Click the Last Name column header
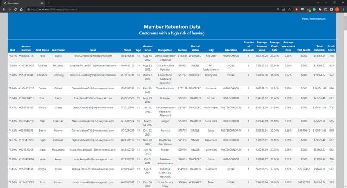347x188 pixels. pyautogui.click(x=58, y=50)
